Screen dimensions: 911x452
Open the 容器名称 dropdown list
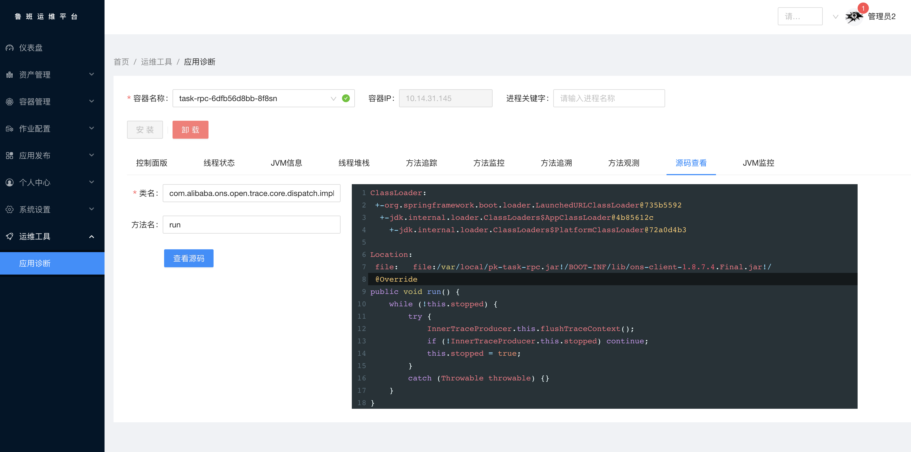[333, 98]
